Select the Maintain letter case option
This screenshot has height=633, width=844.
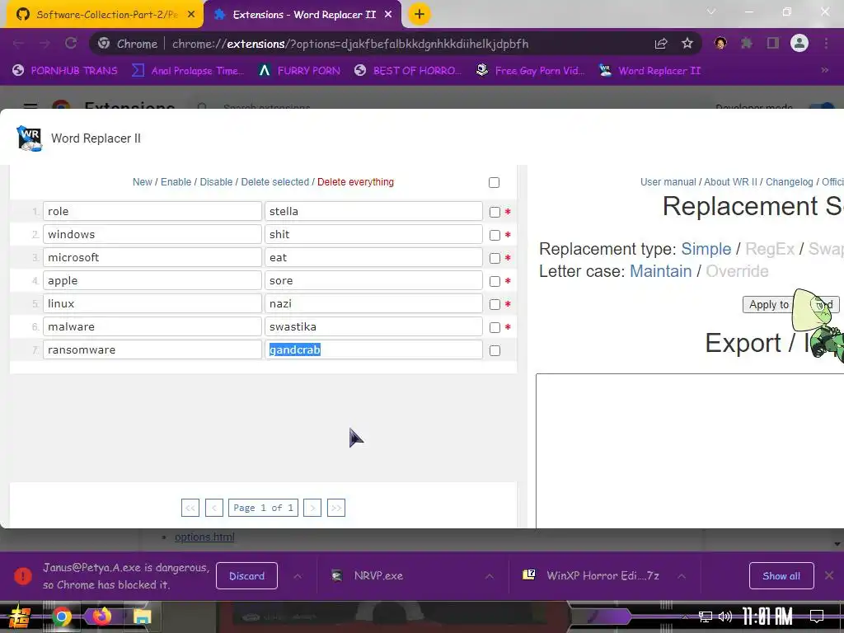point(660,270)
